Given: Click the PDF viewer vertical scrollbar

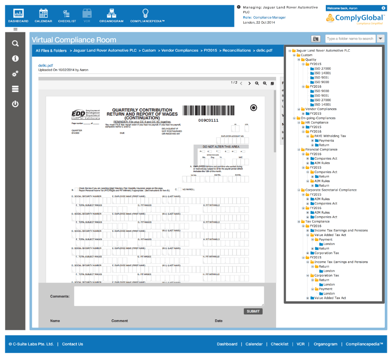Looking at the screenshot, I should pos(275,121).
